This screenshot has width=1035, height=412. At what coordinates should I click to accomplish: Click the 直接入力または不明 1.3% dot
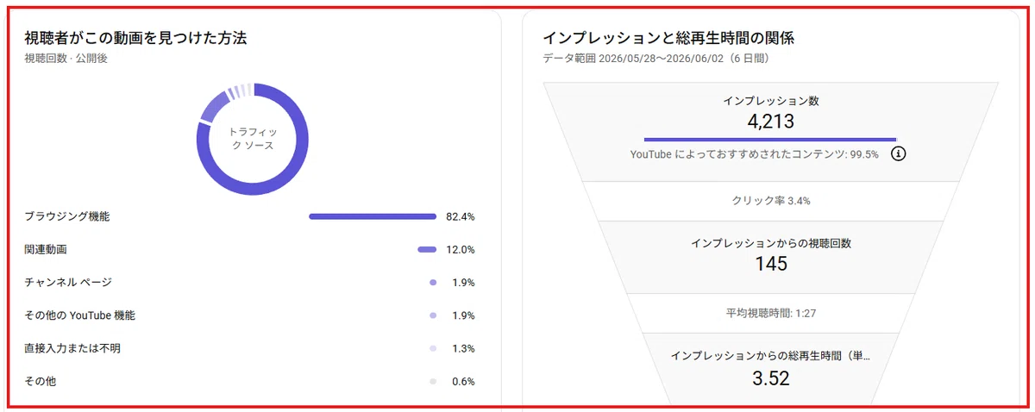tap(433, 348)
